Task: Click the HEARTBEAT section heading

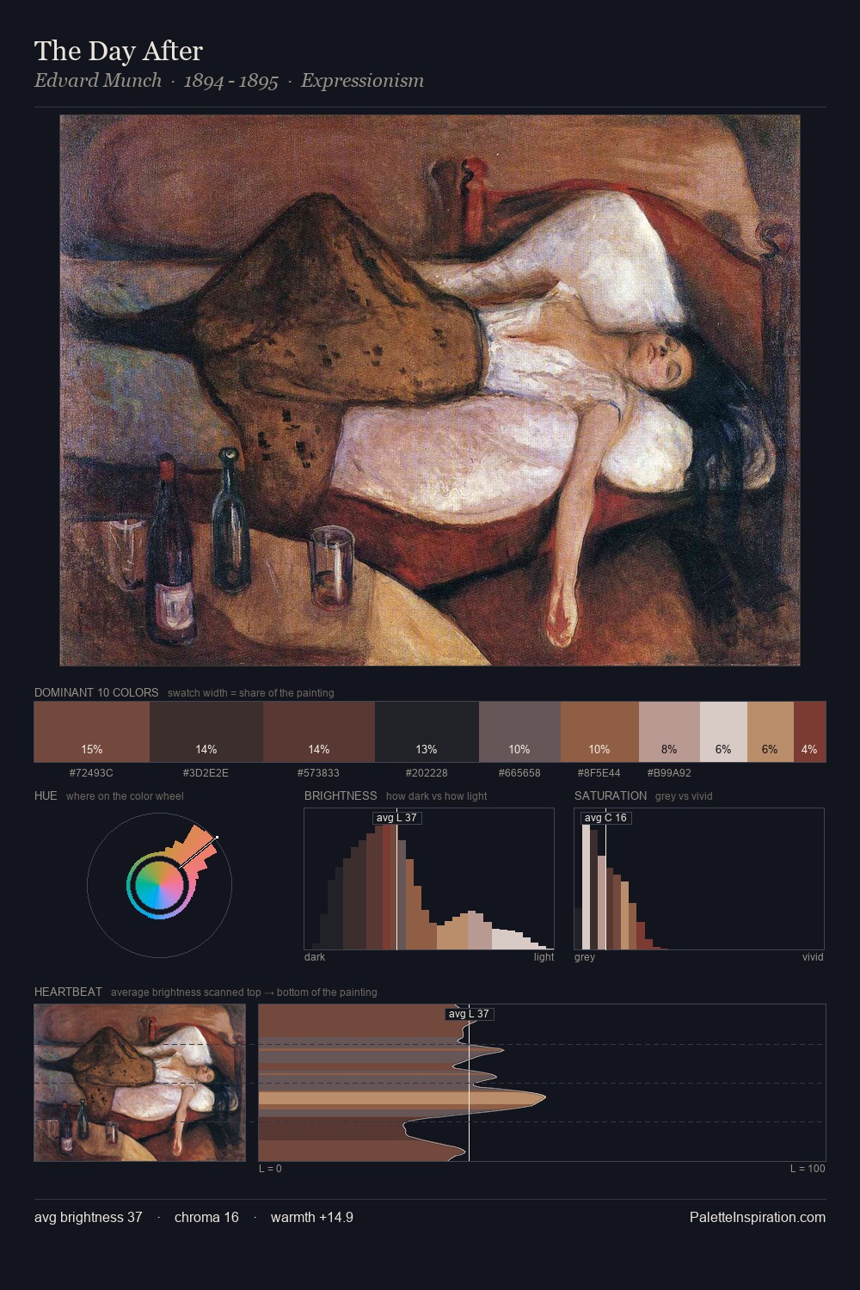Action: click(68, 992)
